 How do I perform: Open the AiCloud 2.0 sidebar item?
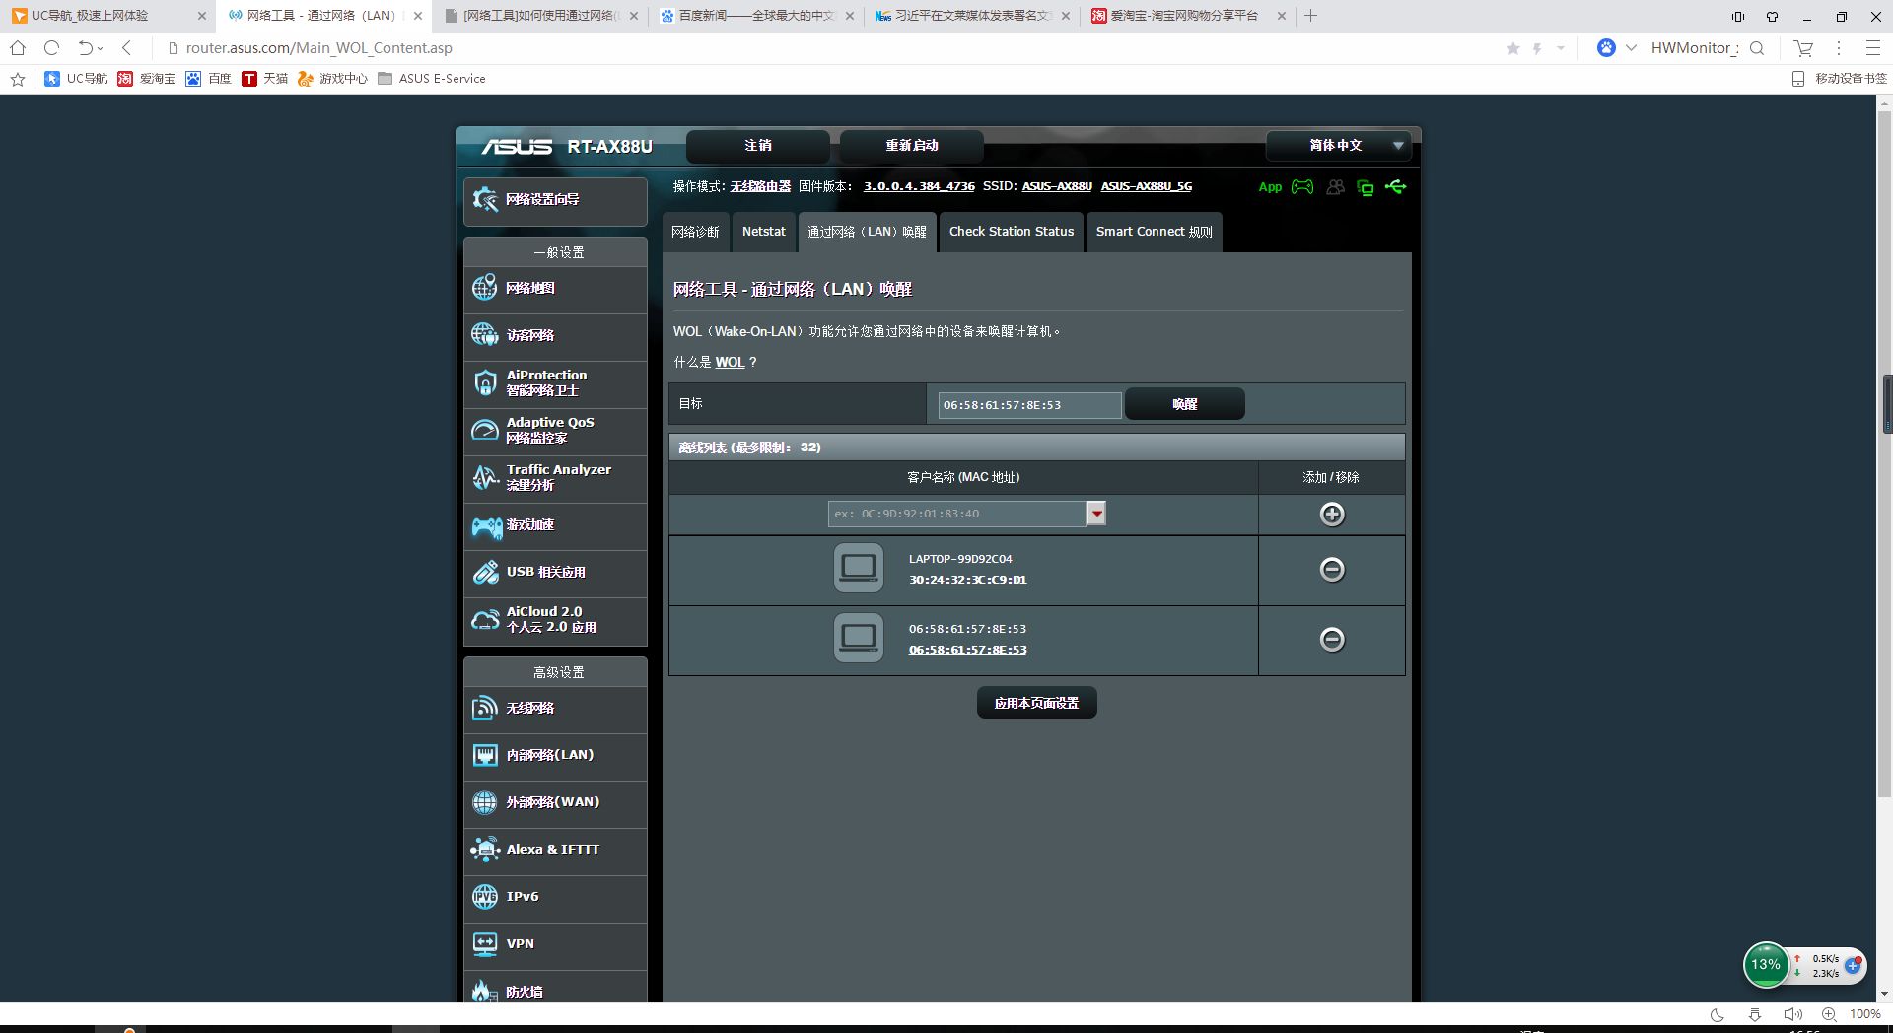pyautogui.click(x=555, y=620)
